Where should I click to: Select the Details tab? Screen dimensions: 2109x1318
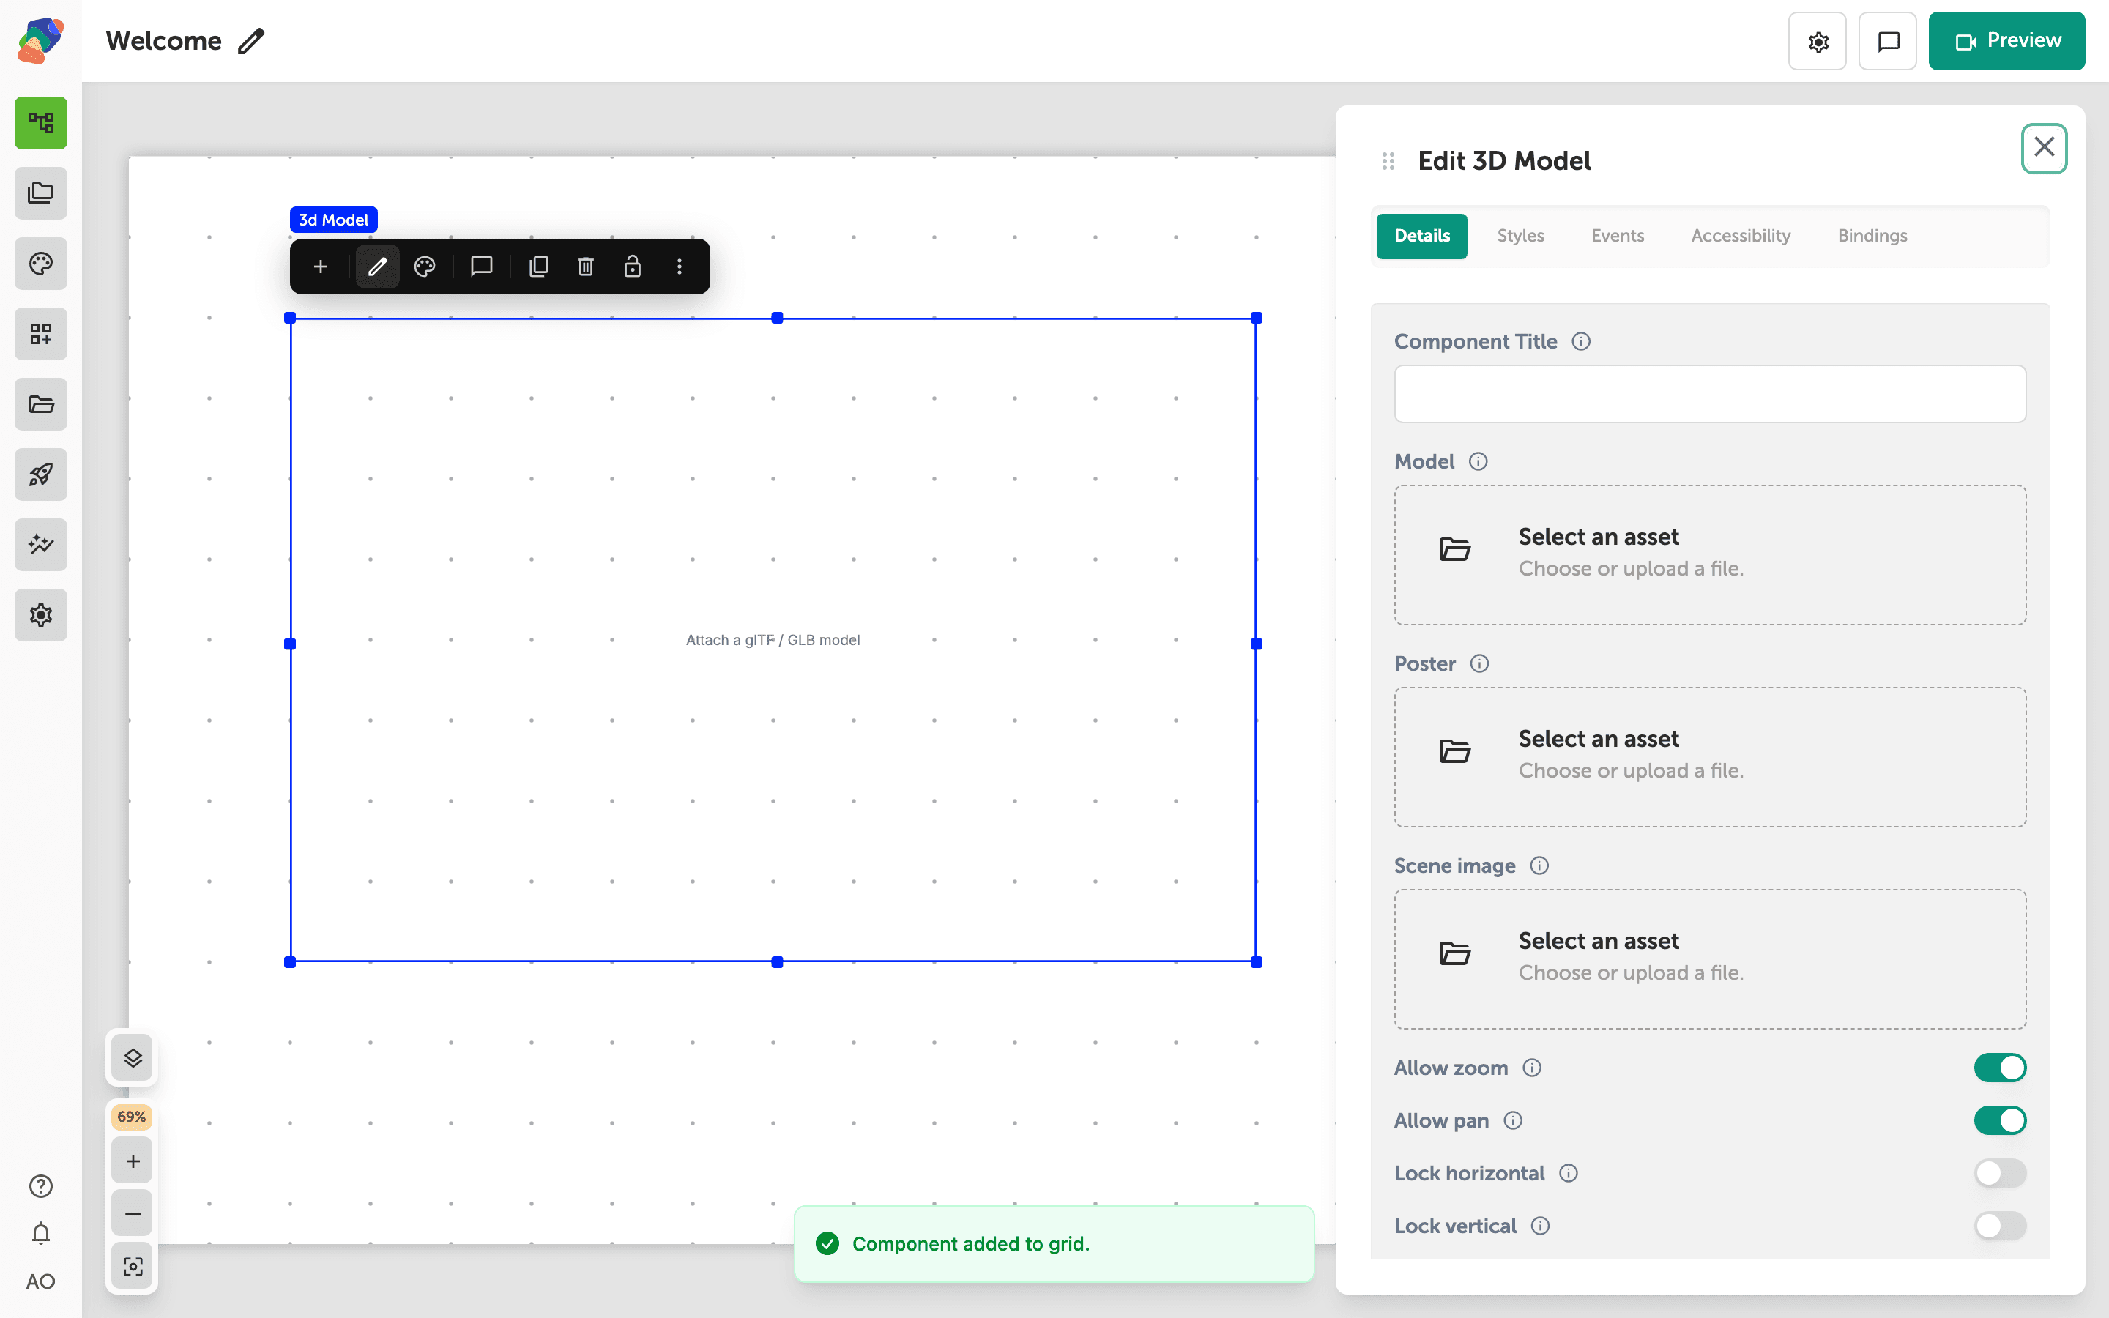[x=1421, y=237]
